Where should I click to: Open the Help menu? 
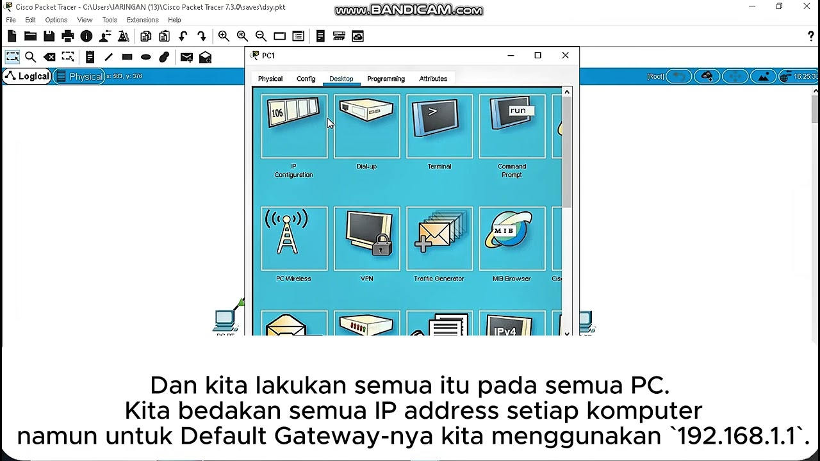pos(175,20)
